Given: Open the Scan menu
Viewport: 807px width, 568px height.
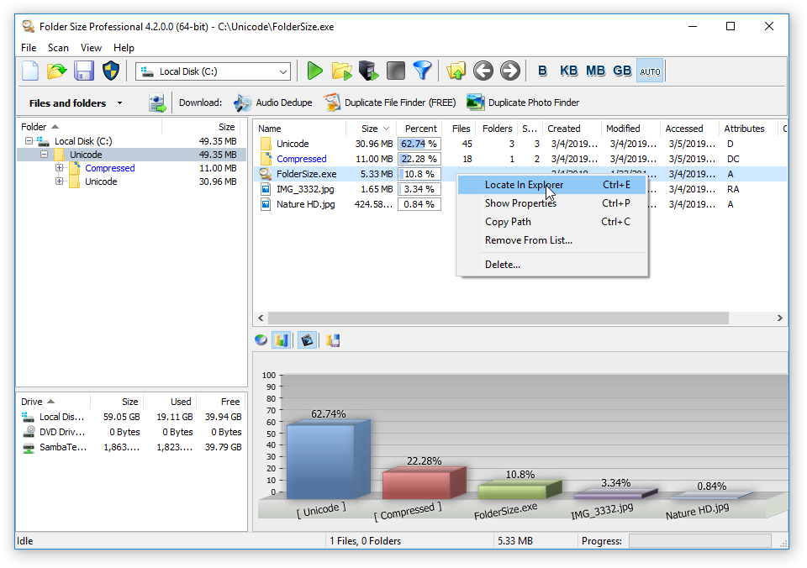Looking at the screenshot, I should point(58,48).
